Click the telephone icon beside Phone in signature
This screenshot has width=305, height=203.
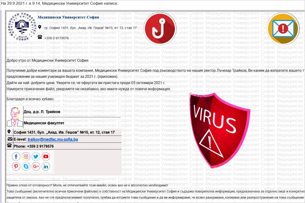click(x=9, y=145)
